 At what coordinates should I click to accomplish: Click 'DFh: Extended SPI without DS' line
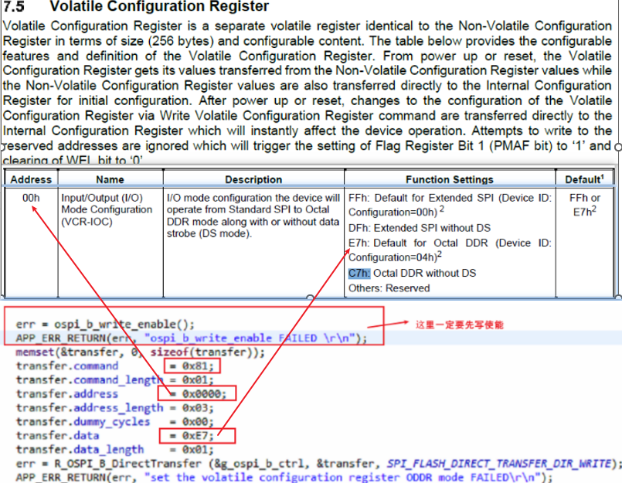[420, 228]
